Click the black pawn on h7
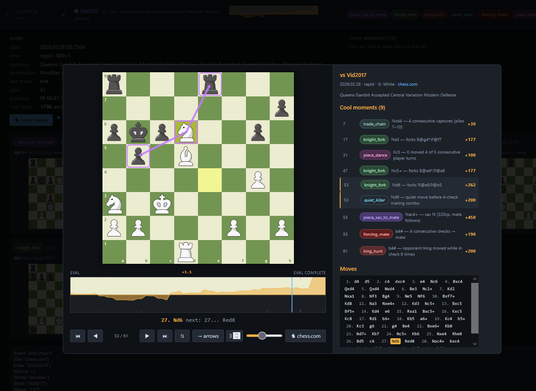Viewport: 536px width, 391px height. (x=282, y=108)
